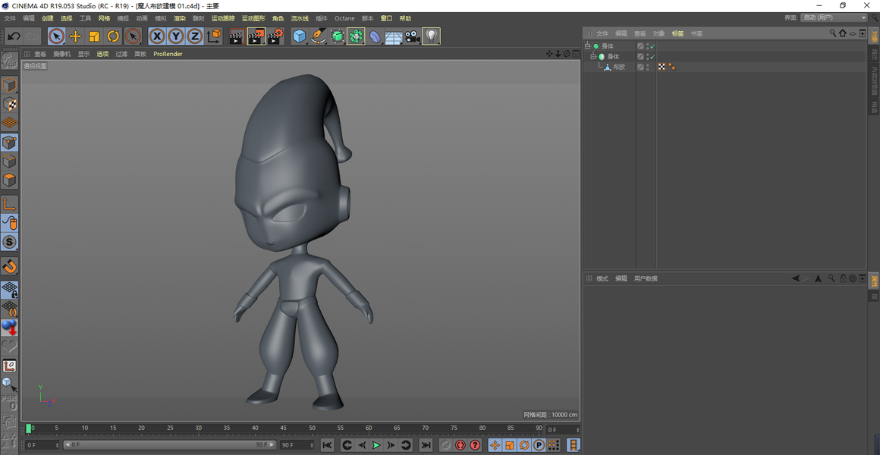Select the Rotate tool
The height and width of the screenshot is (455, 880).
(113, 36)
